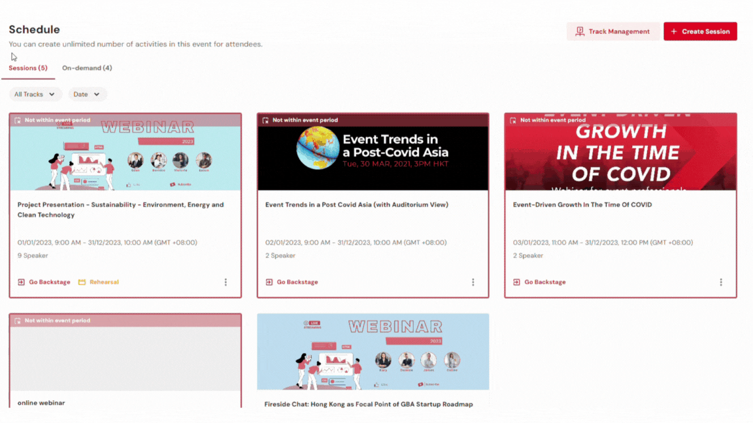
Task: Open Track Management
Action: pos(612,31)
